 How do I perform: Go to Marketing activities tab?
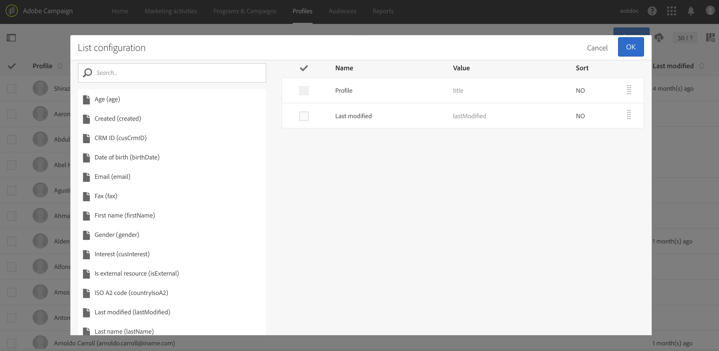tap(171, 11)
